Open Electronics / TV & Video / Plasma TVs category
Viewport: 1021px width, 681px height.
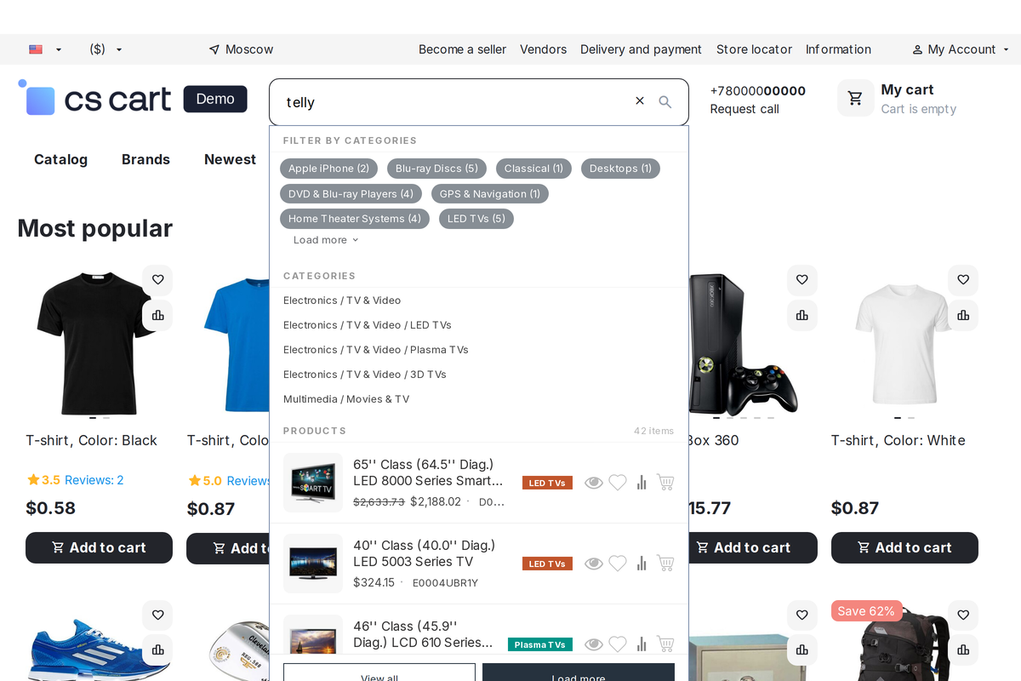[x=376, y=350]
